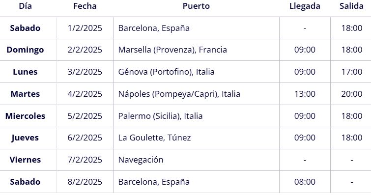Click the date 8/2/2025
The image size is (371, 195).
click(x=85, y=182)
